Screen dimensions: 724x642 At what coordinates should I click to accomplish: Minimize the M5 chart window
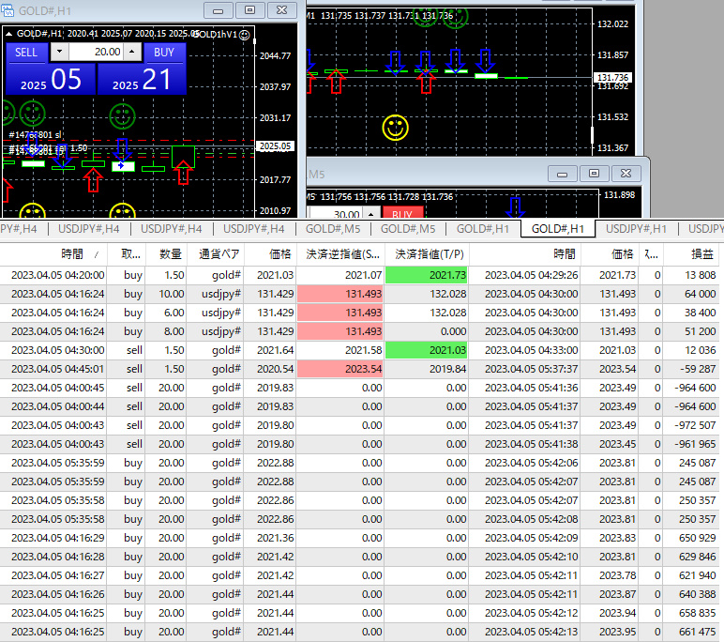[x=562, y=174]
